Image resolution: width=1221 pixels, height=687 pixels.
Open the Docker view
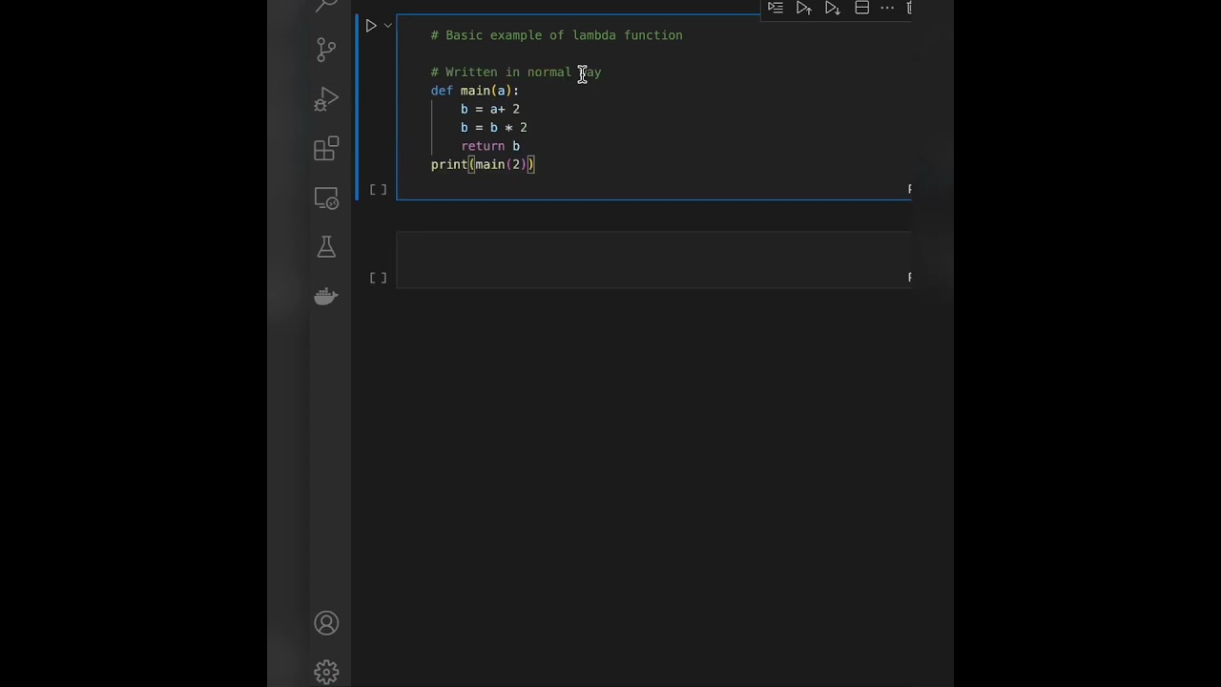coord(326,297)
